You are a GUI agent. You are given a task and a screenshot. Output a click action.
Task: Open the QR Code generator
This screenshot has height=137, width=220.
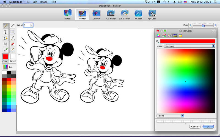coord(152,15)
